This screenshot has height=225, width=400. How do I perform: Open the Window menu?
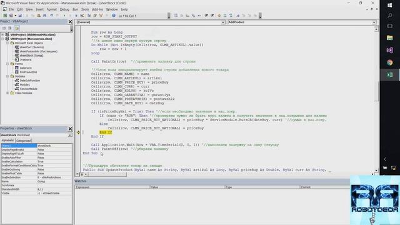click(112, 9)
